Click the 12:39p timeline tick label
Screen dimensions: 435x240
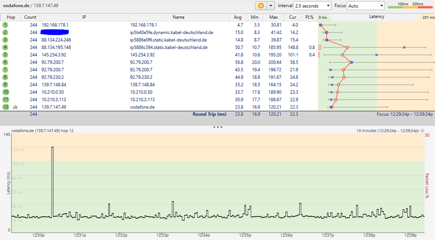(411, 235)
